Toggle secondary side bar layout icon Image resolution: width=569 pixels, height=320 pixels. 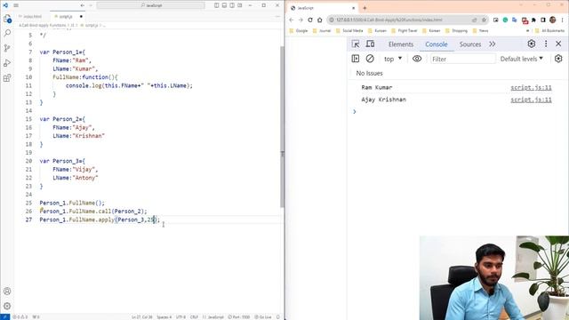tap(232, 5)
